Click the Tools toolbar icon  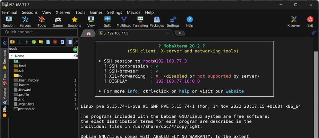click(42, 22)
